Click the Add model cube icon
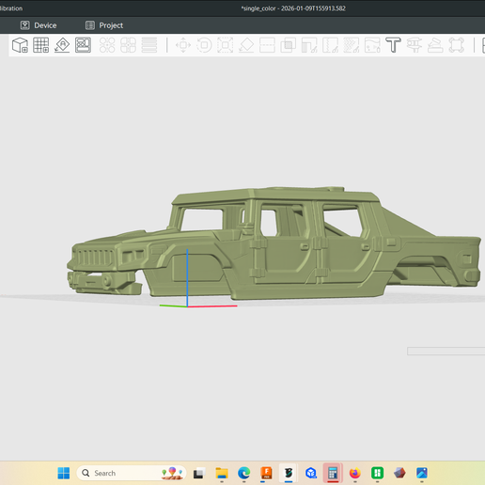The height and width of the screenshot is (485, 485). 20,45
